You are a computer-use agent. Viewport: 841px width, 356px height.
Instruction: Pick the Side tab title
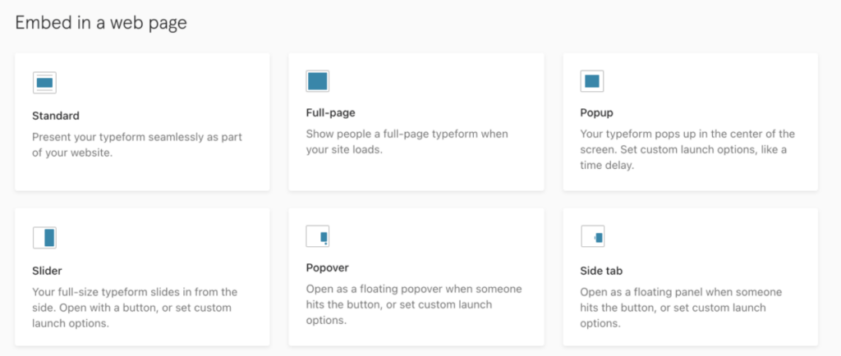tap(601, 271)
